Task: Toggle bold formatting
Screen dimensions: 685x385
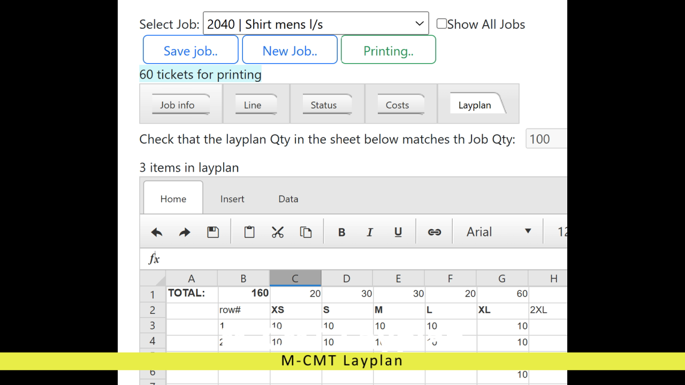Action: (x=341, y=232)
